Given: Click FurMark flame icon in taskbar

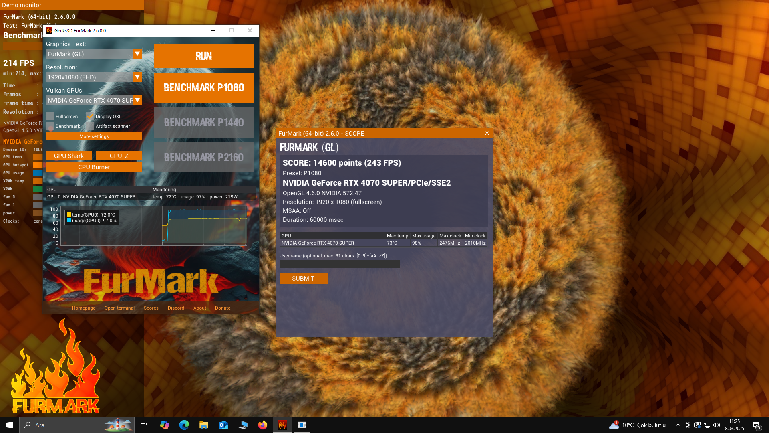Looking at the screenshot, I should [282, 425].
